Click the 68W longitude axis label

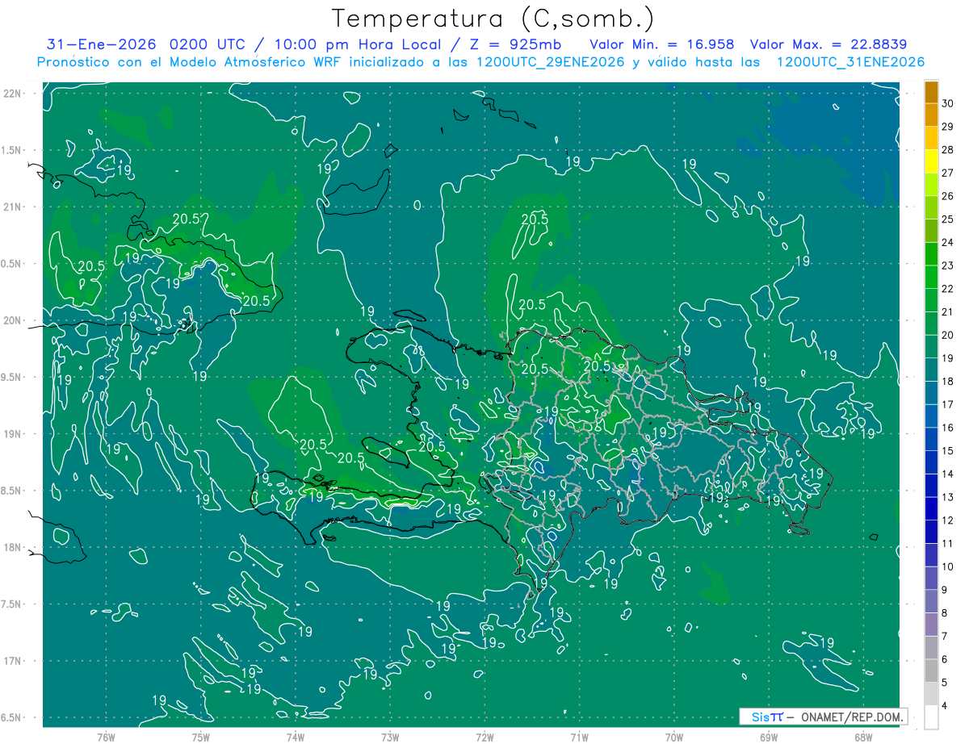(x=863, y=737)
